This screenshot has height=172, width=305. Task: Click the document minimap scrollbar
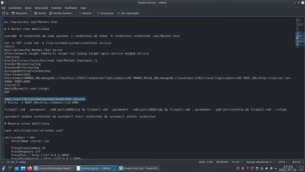coord(300,88)
